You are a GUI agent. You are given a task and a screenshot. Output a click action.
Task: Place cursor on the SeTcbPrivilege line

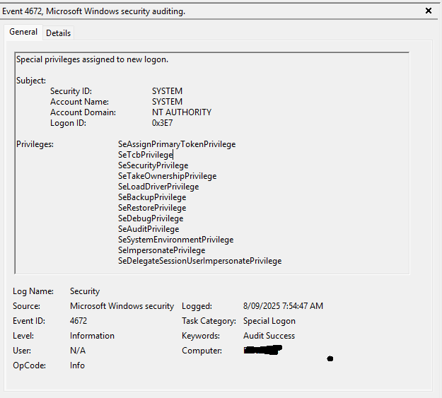tap(145, 155)
